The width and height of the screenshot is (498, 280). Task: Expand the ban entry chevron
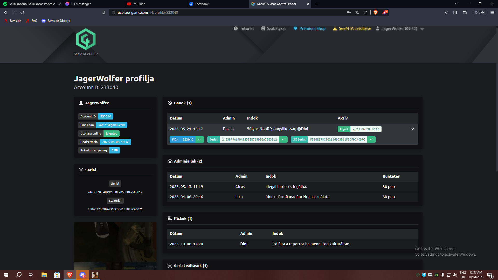click(412, 129)
